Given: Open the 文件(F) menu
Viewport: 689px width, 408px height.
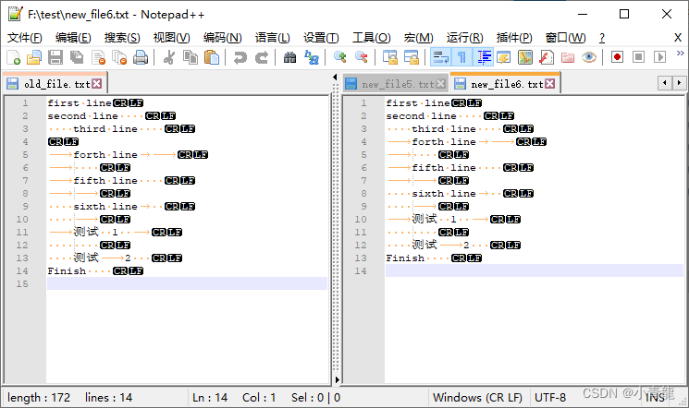Looking at the screenshot, I should click(x=25, y=38).
